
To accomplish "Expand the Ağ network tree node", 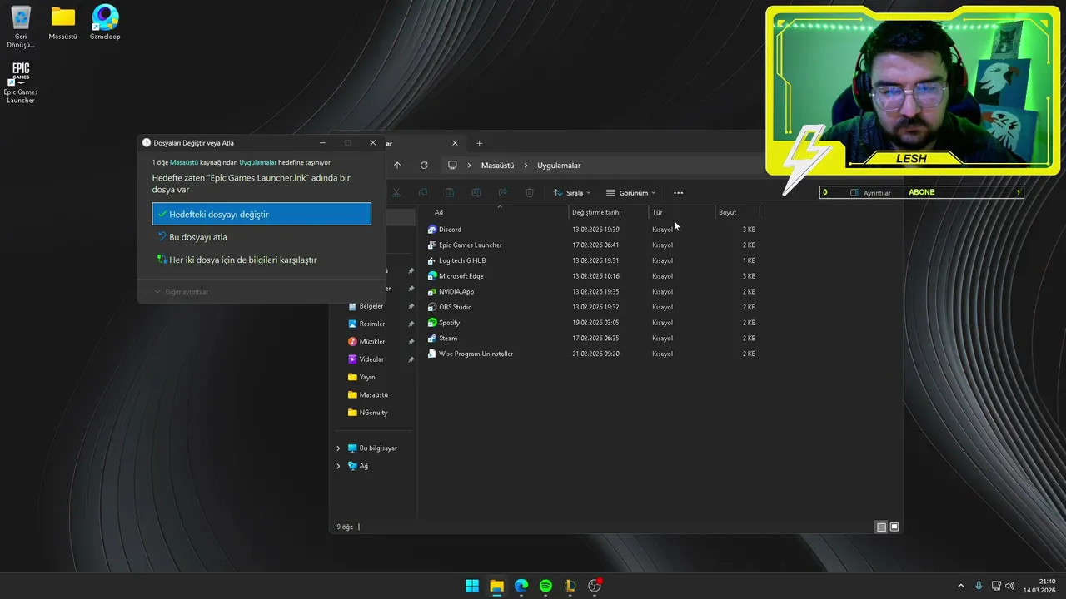I will pos(338,466).
